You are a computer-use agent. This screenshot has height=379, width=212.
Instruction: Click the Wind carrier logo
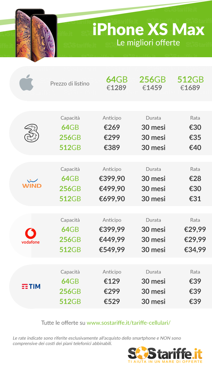[x=32, y=183]
